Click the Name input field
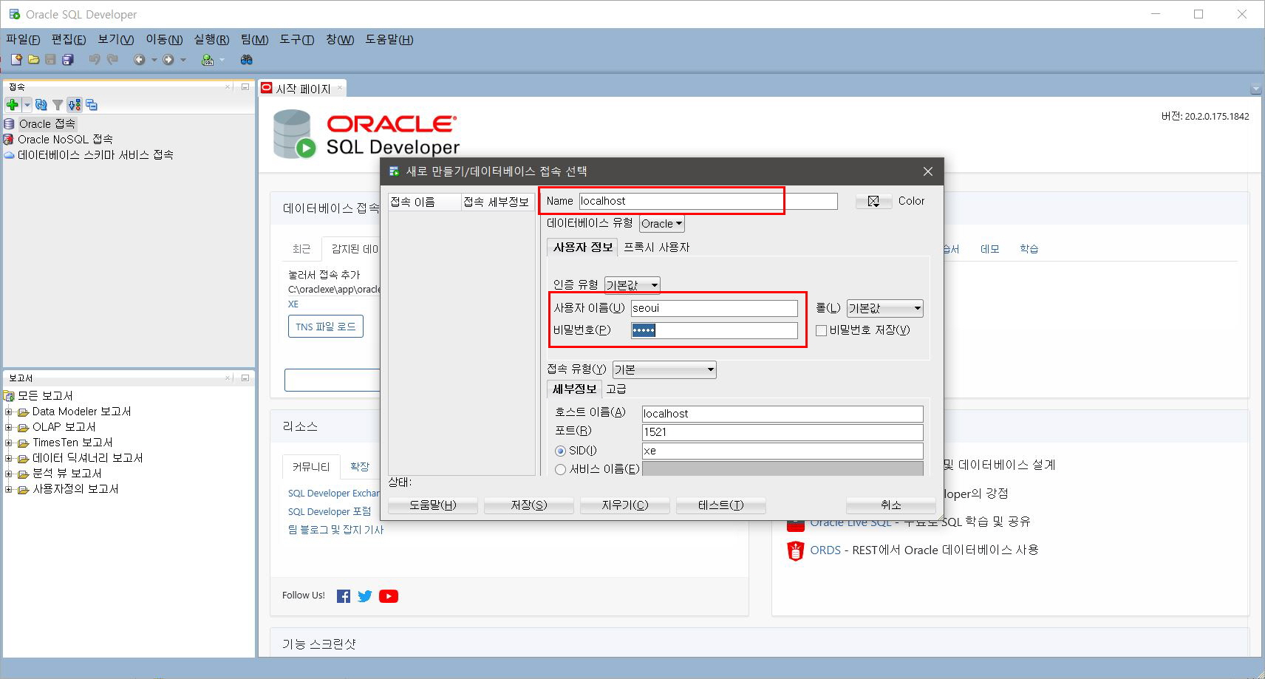 (708, 201)
